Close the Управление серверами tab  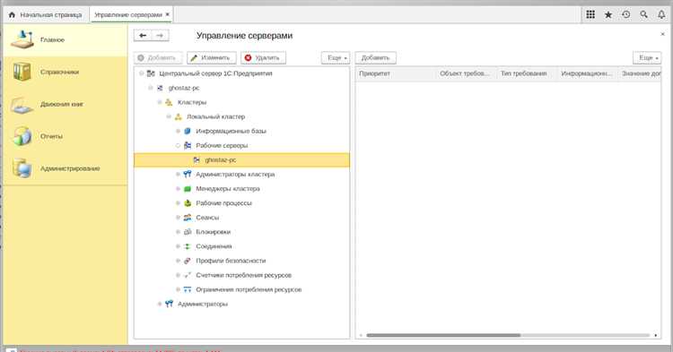pyautogui.click(x=168, y=14)
